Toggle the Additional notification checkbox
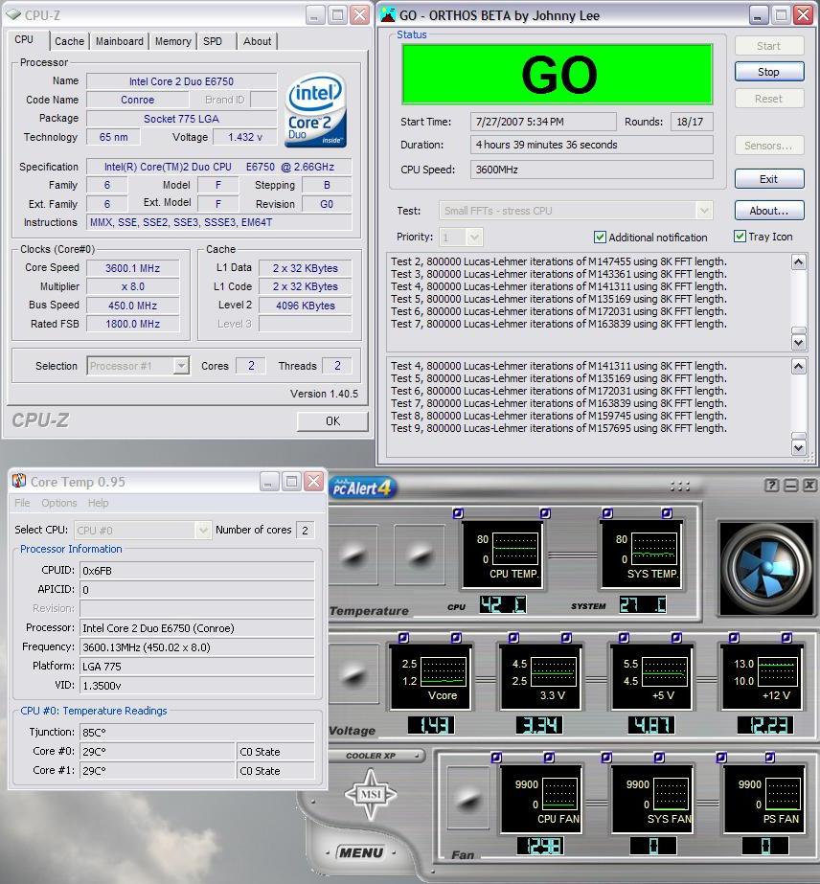The image size is (820, 884). point(600,238)
